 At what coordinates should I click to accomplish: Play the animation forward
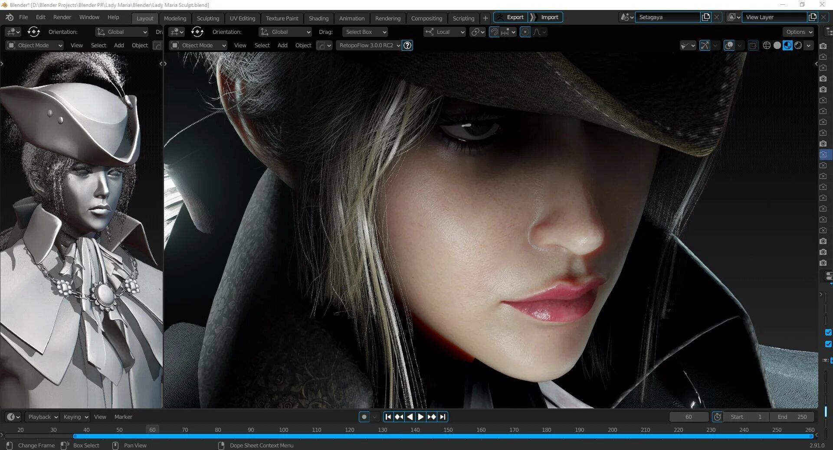(x=420, y=417)
